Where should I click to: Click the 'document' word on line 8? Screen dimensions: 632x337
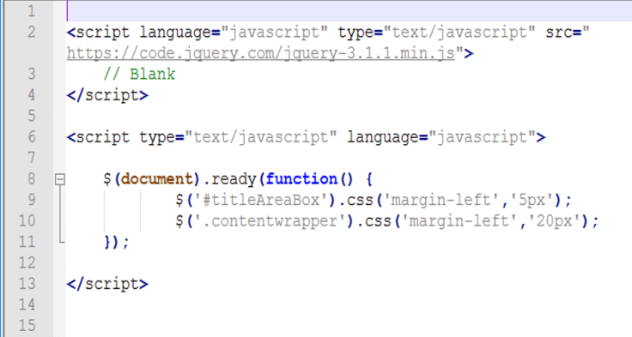[157, 178]
